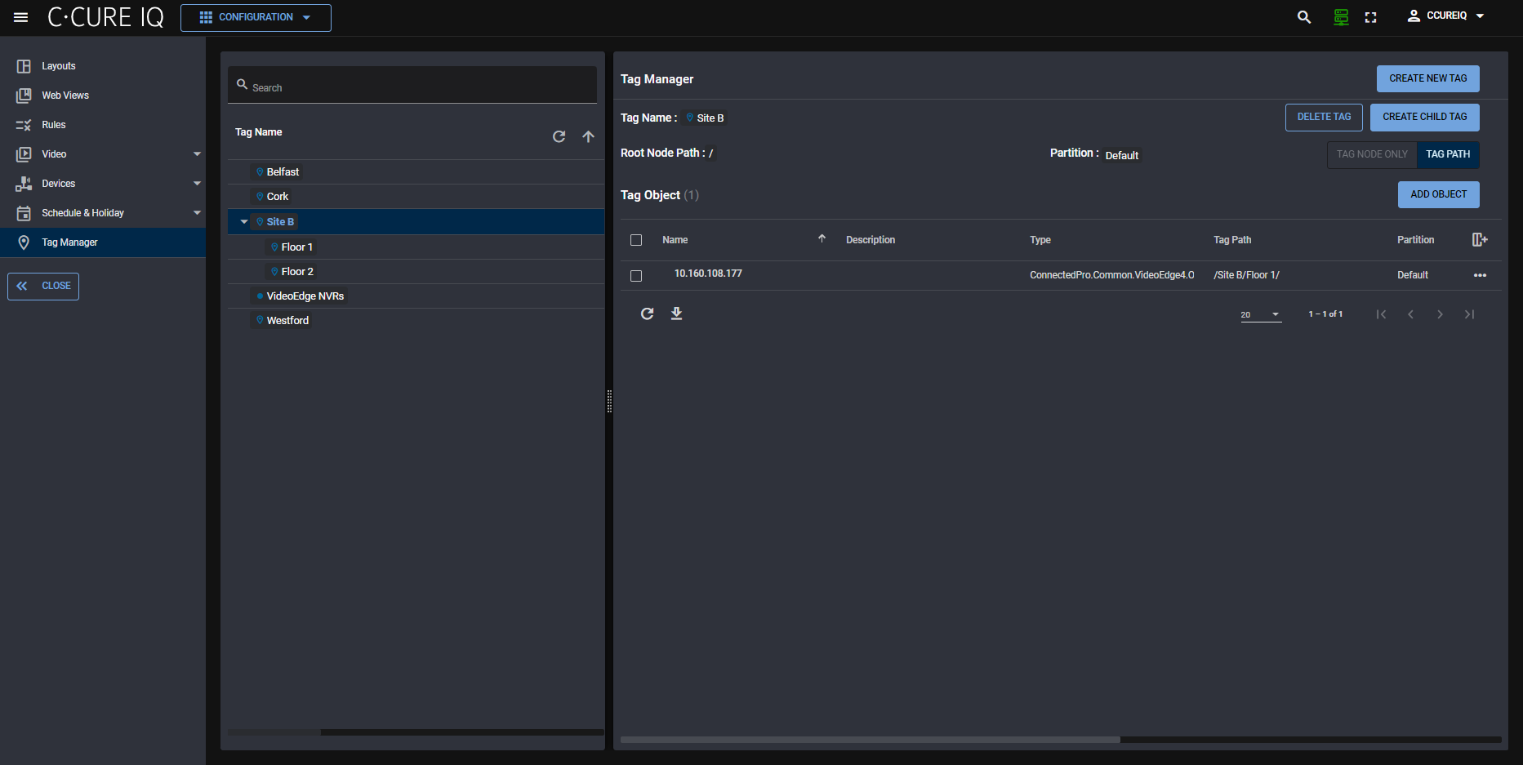Toggle fullscreen mode icon
The image size is (1523, 765).
[1371, 17]
